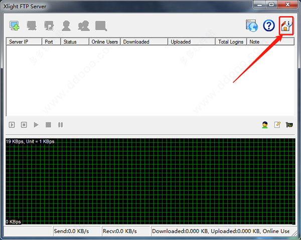
Task: Open the online users person icon
Action: (x=265, y=125)
